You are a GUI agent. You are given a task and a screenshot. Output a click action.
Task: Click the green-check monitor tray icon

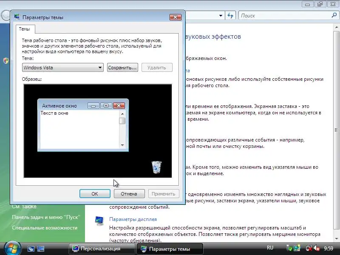coord(289,248)
